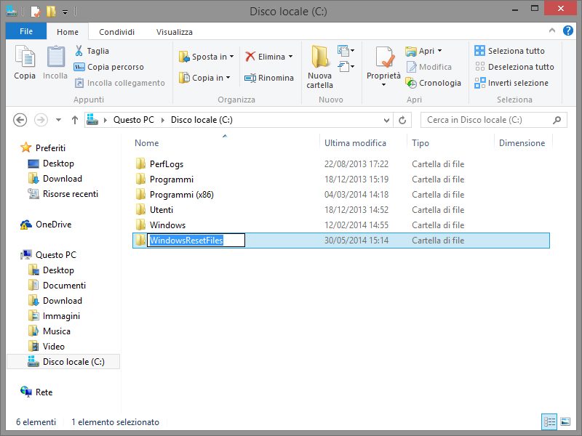582x436 pixels.
Task: Click the Rinomina icon in Organizza group
Action: pos(250,78)
